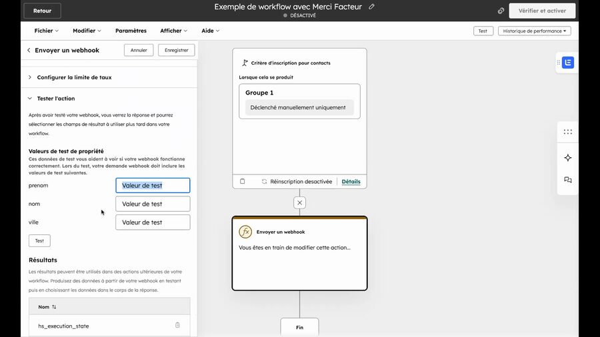Click the nine-dot grid icon in right sidebar
This screenshot has width=600, height=337.
coord(568,132)
